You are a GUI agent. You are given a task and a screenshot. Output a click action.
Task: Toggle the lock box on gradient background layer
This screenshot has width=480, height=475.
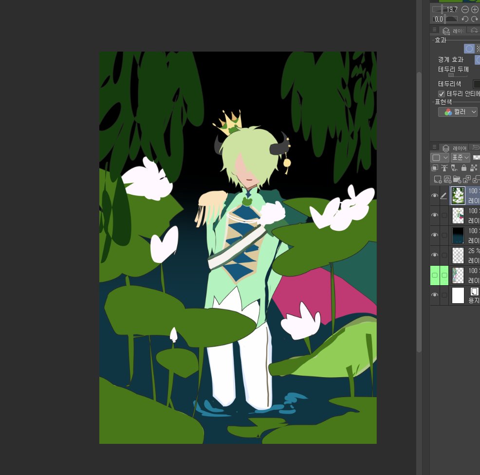tap(444, 236)
